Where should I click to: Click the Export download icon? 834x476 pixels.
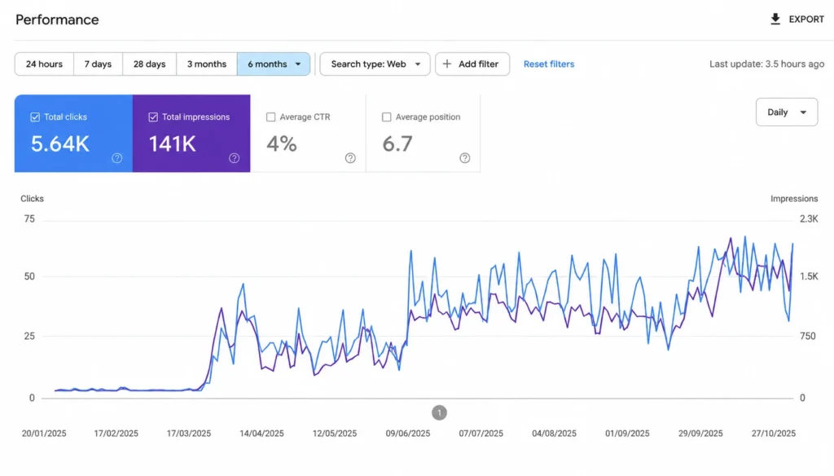coord(775,20)
